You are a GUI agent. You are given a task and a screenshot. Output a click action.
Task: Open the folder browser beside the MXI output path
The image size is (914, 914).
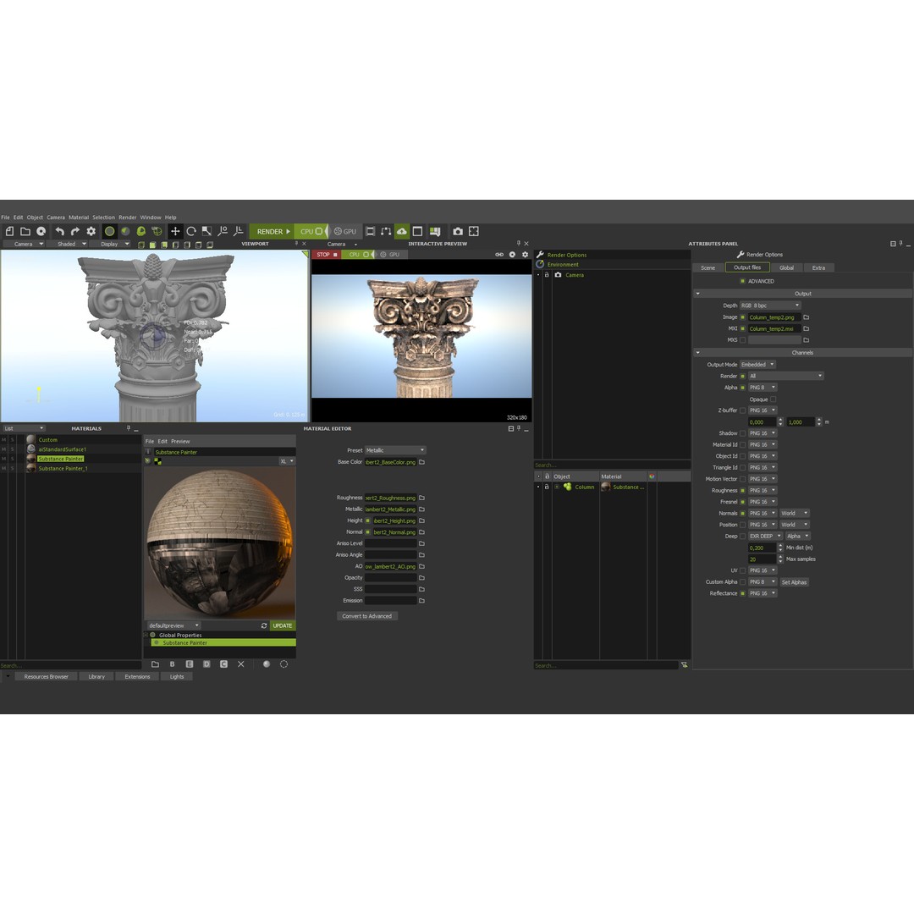806,328
